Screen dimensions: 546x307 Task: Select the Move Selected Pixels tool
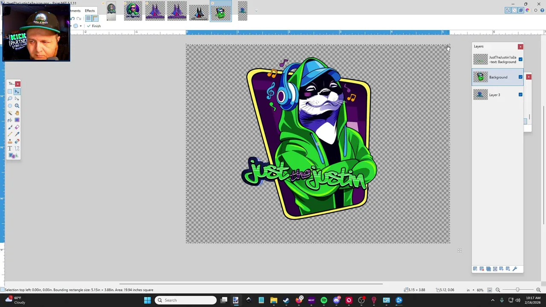[x=17, y=91]
